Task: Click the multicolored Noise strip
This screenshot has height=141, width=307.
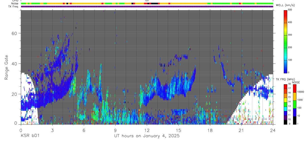Action: [x=147, y=4]
